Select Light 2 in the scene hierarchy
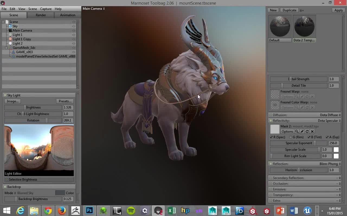The height and width of the screenshot is (216, 347). [x=17, y=43]
